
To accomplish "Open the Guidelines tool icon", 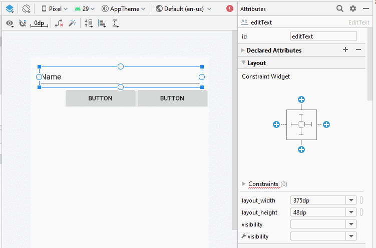I will click(115, 23).
